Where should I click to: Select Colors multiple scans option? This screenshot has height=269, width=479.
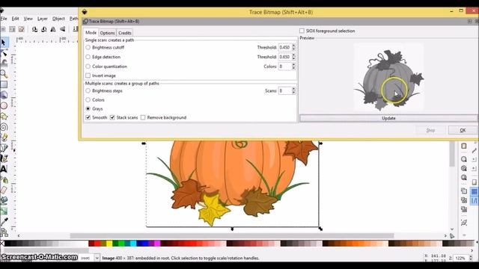(x=88, y=99)
